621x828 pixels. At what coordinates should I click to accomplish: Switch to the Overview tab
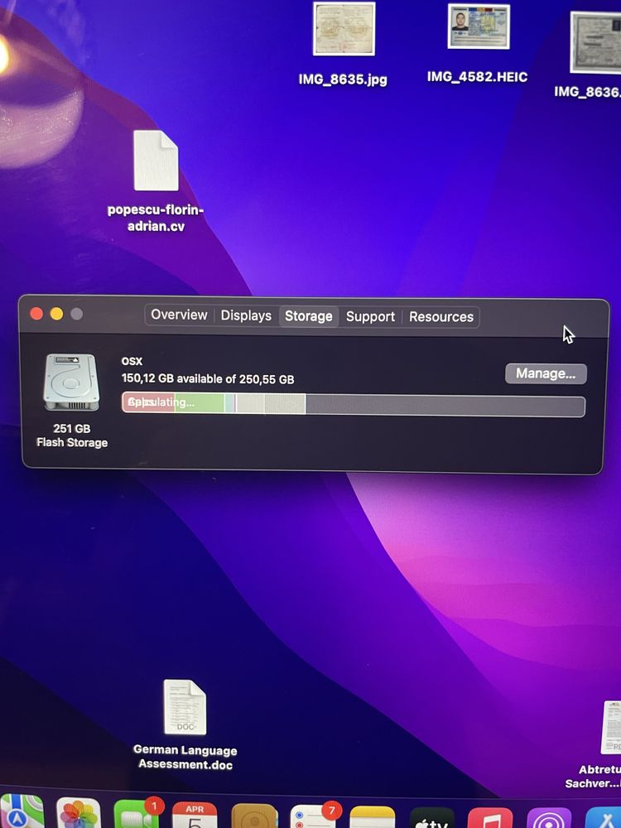(179, 315)
